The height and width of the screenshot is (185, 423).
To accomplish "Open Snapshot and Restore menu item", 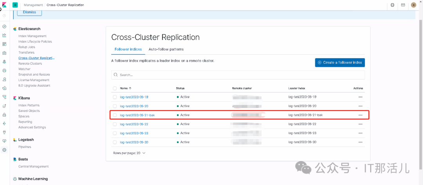I will point(34,74).
